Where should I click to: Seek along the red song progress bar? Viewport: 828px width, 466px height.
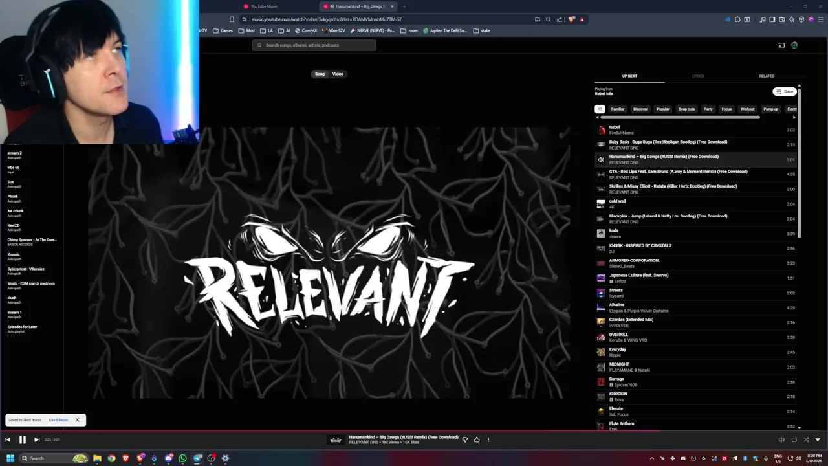click(x=414, y=430)
